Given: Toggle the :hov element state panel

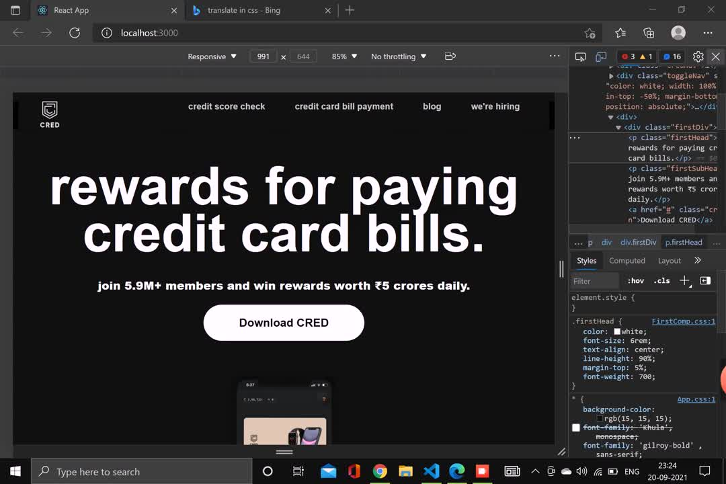Looking at the screenshot, I should coord(635,281).
